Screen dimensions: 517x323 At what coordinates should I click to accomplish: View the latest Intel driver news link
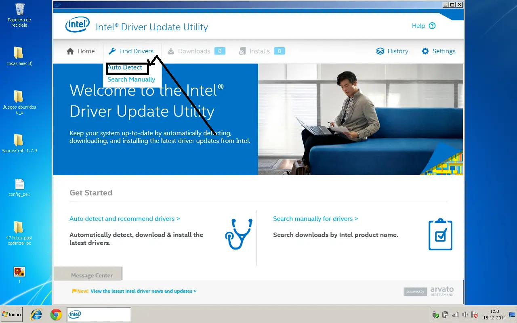[x=143, y=291]
